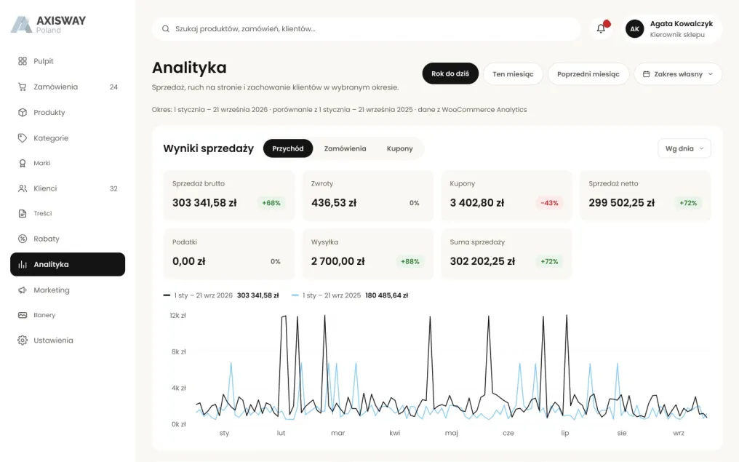The height and width of the screenshot is (462, 739).
Task: Click the Podatki card
Action: coord(228,254)
